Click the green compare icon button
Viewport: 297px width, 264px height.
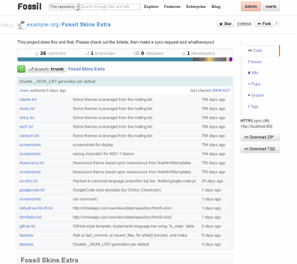coord(21,69)
